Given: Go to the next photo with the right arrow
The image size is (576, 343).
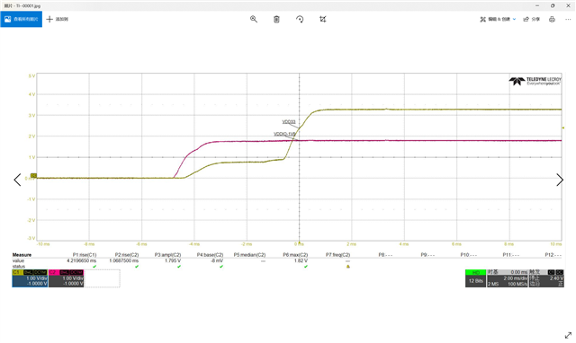Looking at the screenshot, I should [x=560, y=180].
